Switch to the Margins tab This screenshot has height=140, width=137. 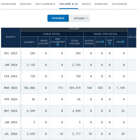[x=101, y=4]
